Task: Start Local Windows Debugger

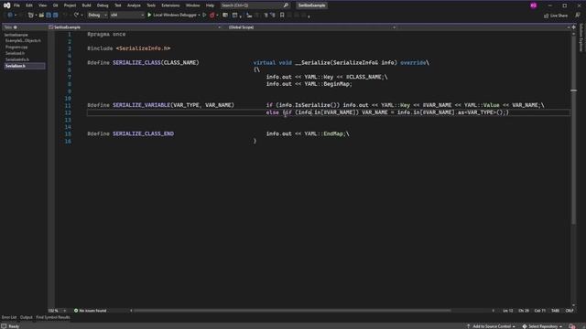Action: click(172, 16)
